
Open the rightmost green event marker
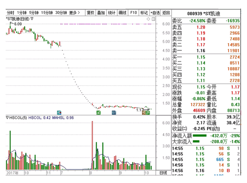148,112
